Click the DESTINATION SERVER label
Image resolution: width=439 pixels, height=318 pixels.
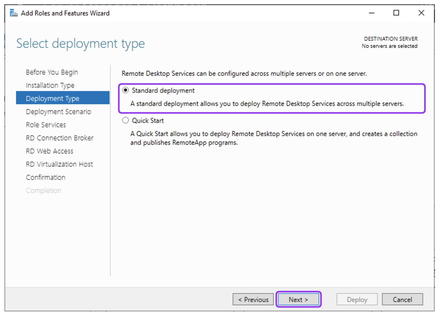(391, 39)
